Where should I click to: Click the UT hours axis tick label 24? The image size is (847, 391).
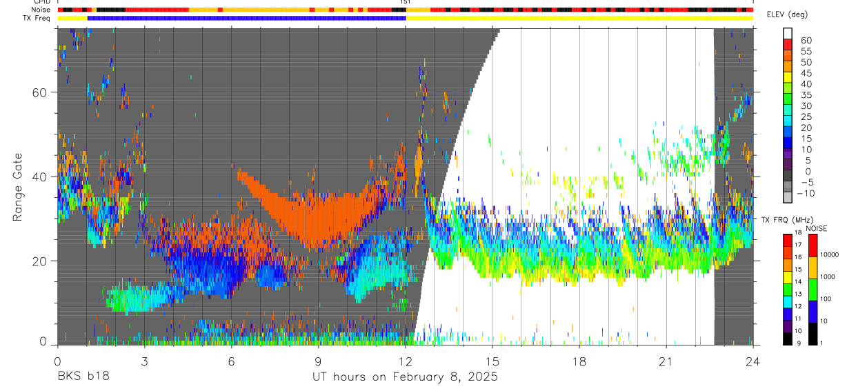tap(753, 361)
